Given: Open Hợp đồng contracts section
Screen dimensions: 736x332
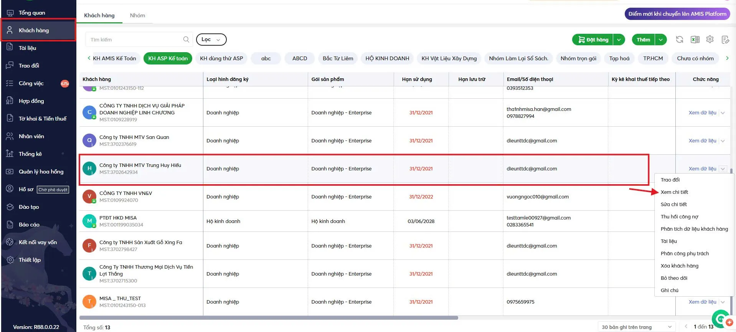Looking at the screenshot, I should [31, 101].
